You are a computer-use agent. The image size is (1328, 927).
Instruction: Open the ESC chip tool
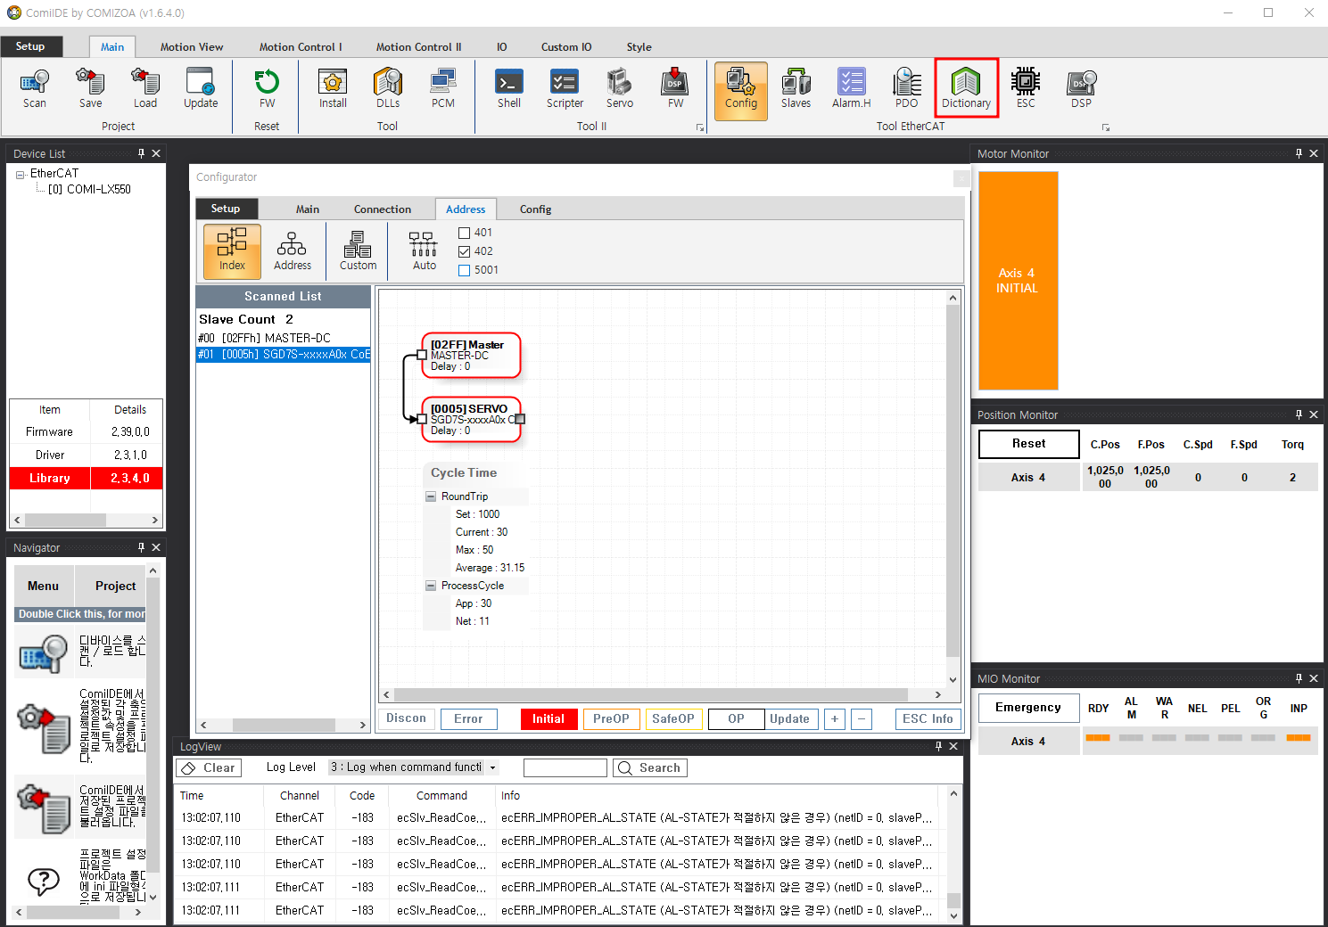click(1026, 88)
